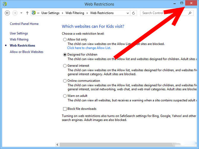This screenshot has height=149, width=199.
Task: Choose the General interest restriction level
Action: pos(65,66)
